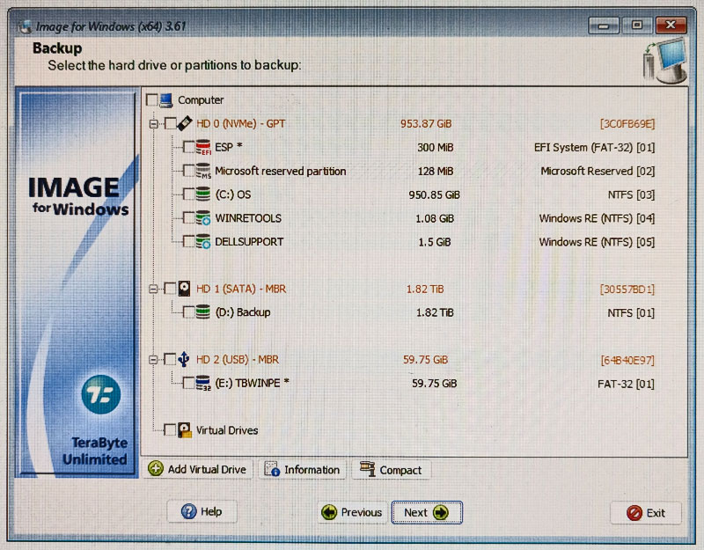The width and height of the screenshot is (704, 550).
Task: Click the green disk icon for (D:) Backup
Action: (203, 312)
